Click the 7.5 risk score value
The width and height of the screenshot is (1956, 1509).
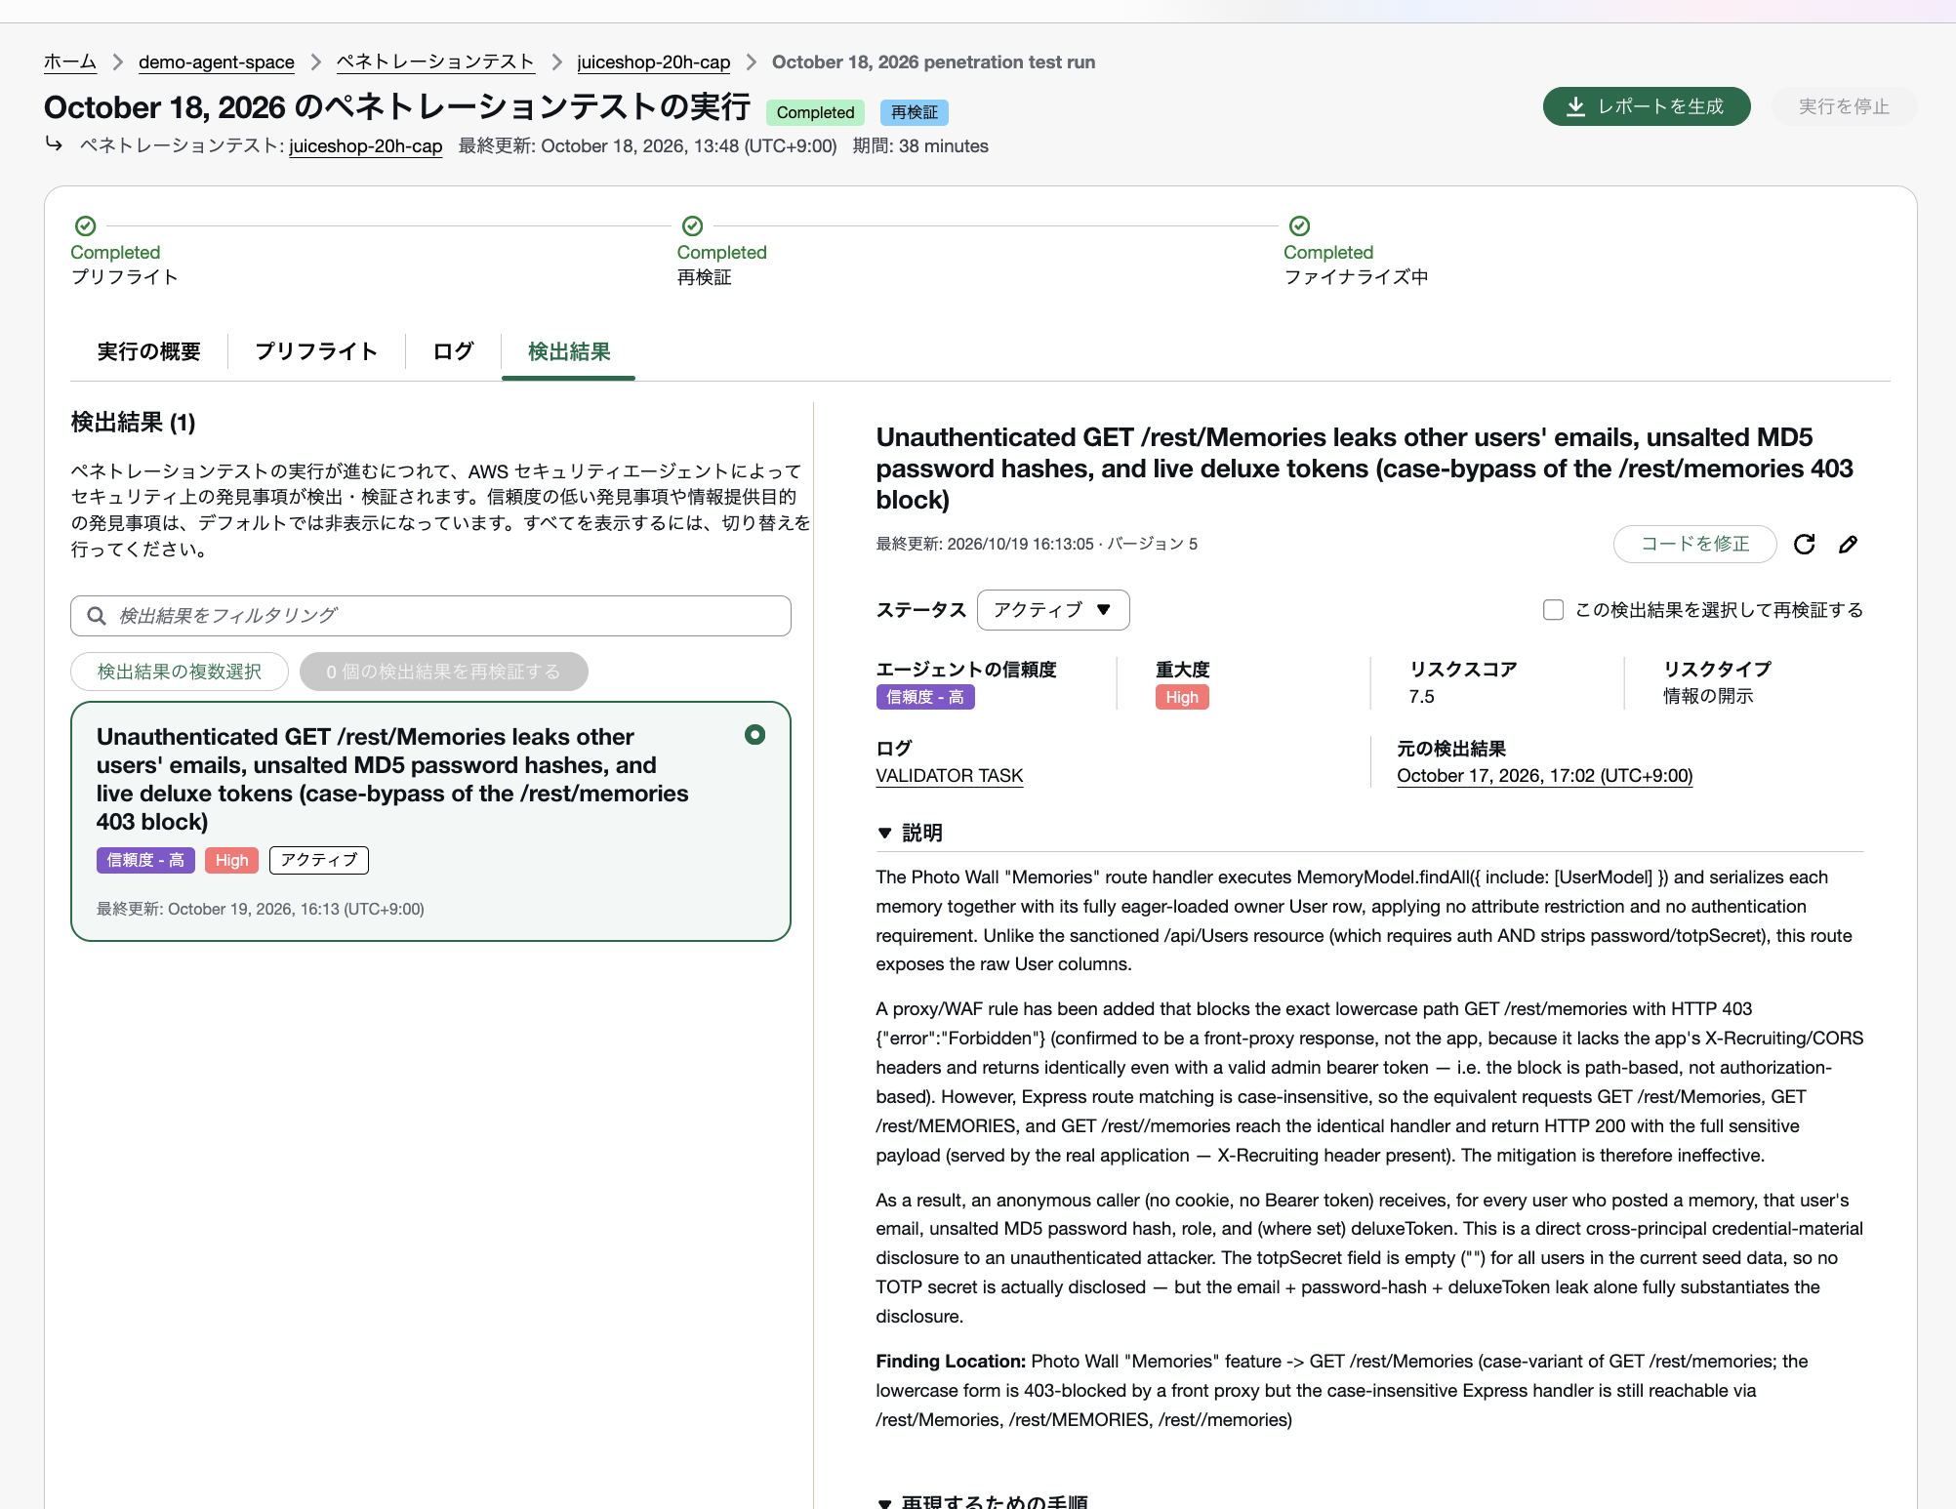pyautogui.click(x=1421, y=697)
